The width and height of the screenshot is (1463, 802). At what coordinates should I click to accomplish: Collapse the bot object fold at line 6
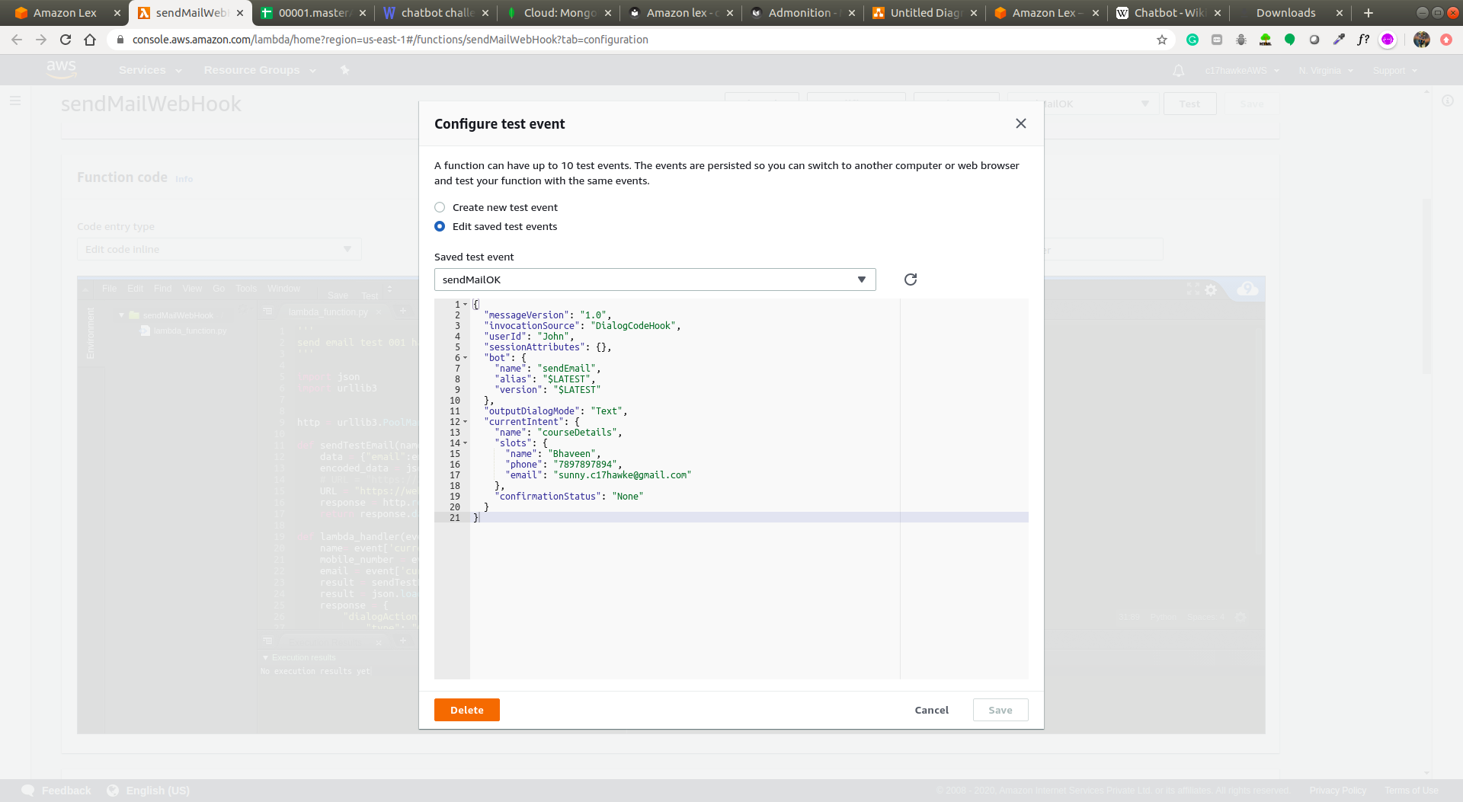pos(466,357)
